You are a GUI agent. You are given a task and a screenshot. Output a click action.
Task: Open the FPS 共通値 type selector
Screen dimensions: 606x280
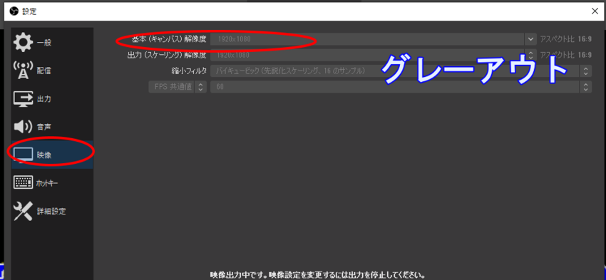[178, 86]
